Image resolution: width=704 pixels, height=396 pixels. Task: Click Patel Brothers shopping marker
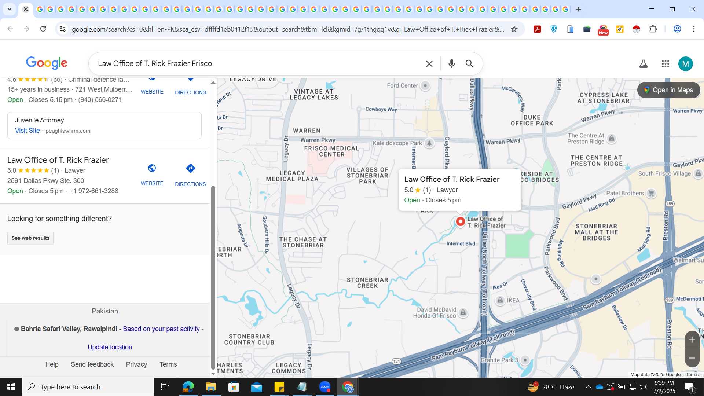(651, 193)
